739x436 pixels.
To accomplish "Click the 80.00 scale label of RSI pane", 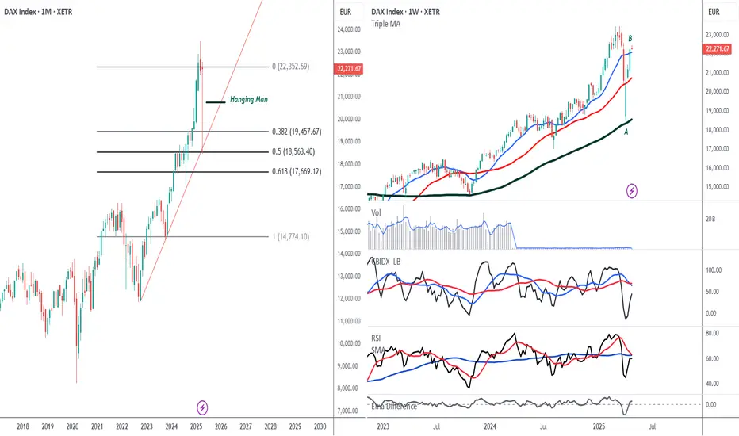I will click(x=712, y=333).
